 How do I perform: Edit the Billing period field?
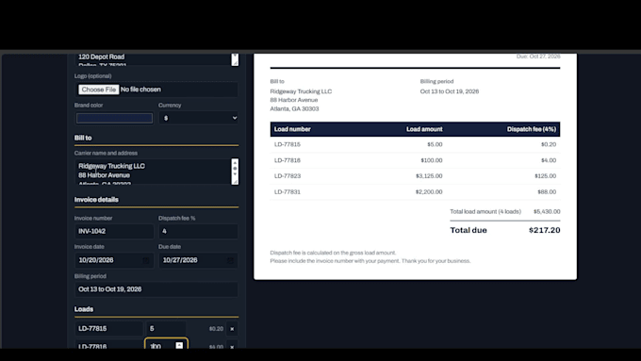click(x=156, y=289)
